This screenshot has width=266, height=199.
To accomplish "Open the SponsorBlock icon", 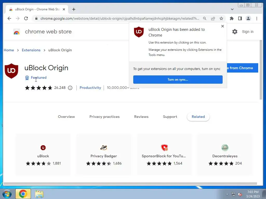I will [164, 147].
